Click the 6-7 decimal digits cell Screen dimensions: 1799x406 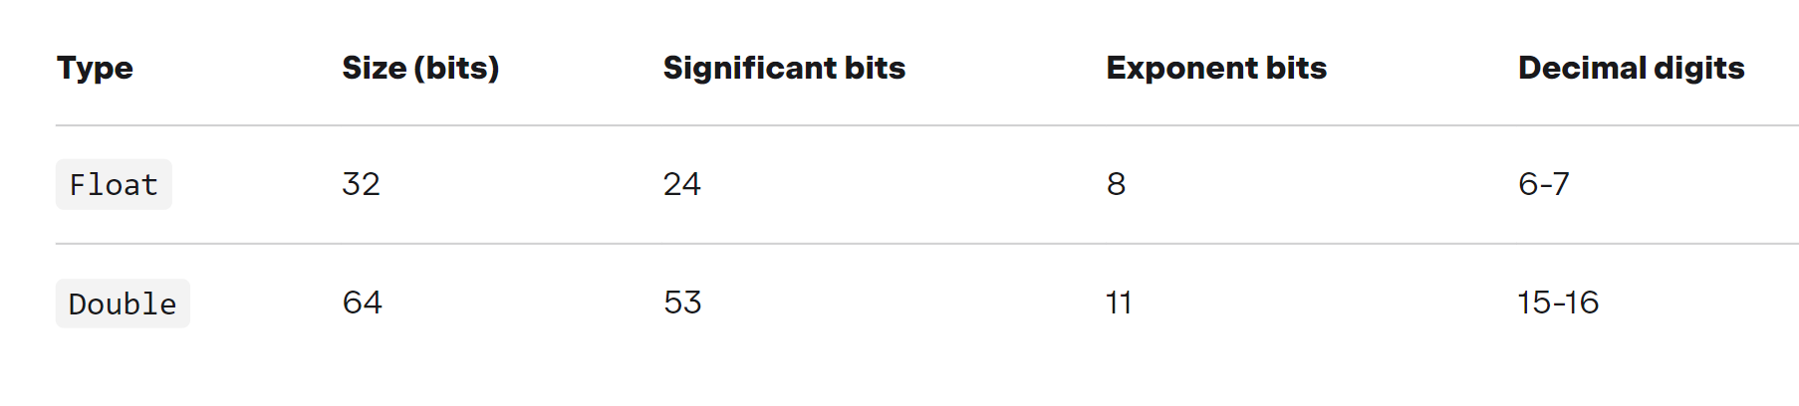coord(1544,184)
